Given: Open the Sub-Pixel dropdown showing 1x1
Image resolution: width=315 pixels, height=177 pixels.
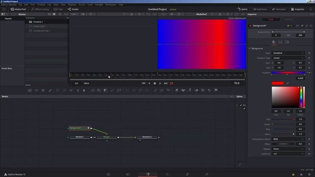Looking at the screenshot, I should pyautogui.click(x=288, y=154).
